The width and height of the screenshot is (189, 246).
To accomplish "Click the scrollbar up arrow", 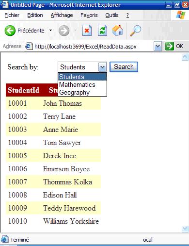I will coord(185,57).
